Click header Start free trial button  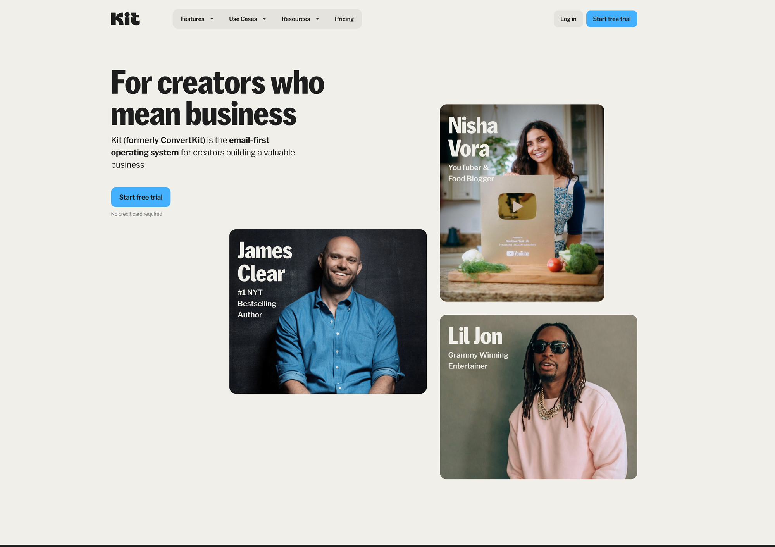(x=611, y=19)
